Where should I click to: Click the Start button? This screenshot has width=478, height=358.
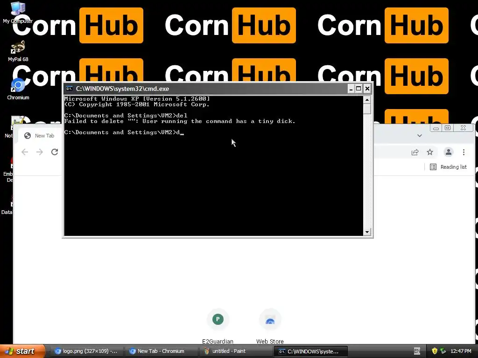[x=22, y=351]
